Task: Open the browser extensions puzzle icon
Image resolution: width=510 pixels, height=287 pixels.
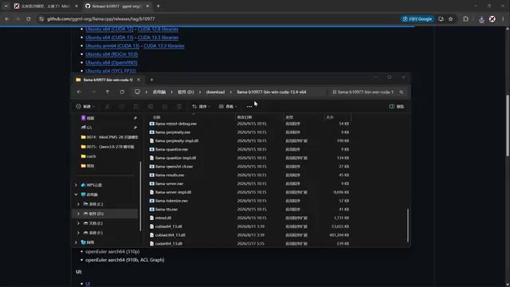Action: coord(465,19)
